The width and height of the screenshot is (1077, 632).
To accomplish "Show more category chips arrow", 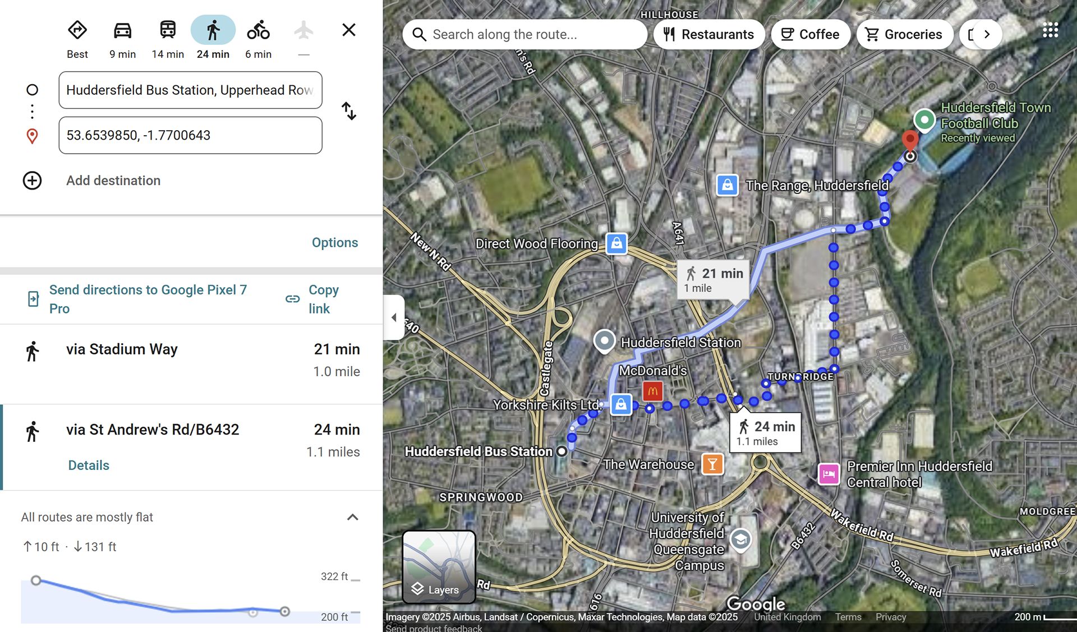I will (x=987, y=34).
